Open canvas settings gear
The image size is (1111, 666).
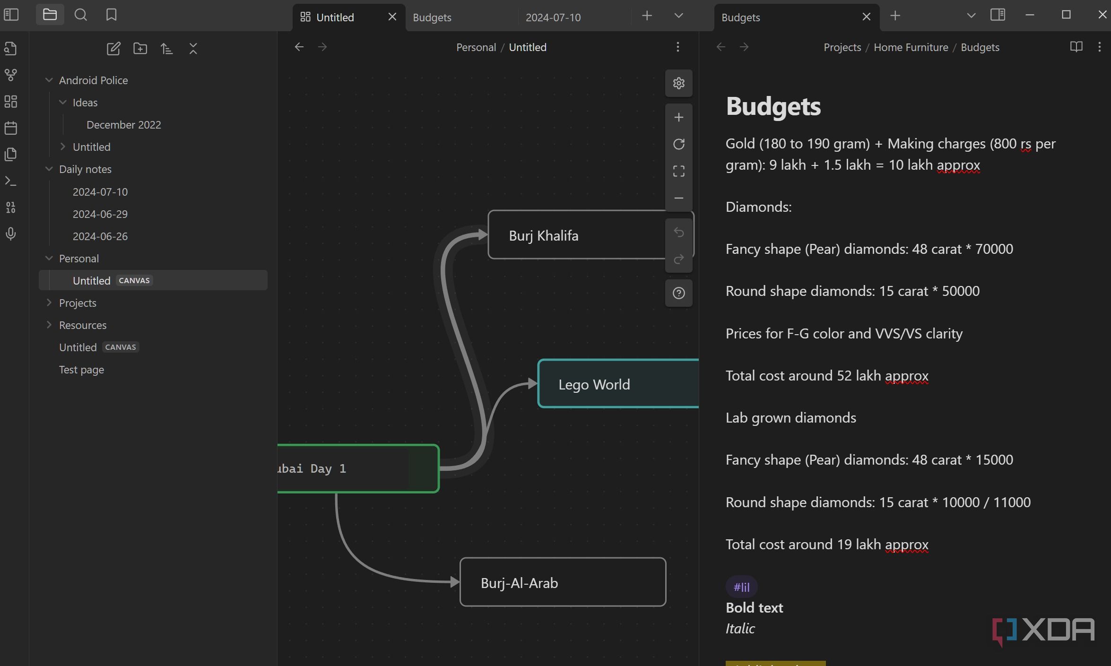point(679,83)
